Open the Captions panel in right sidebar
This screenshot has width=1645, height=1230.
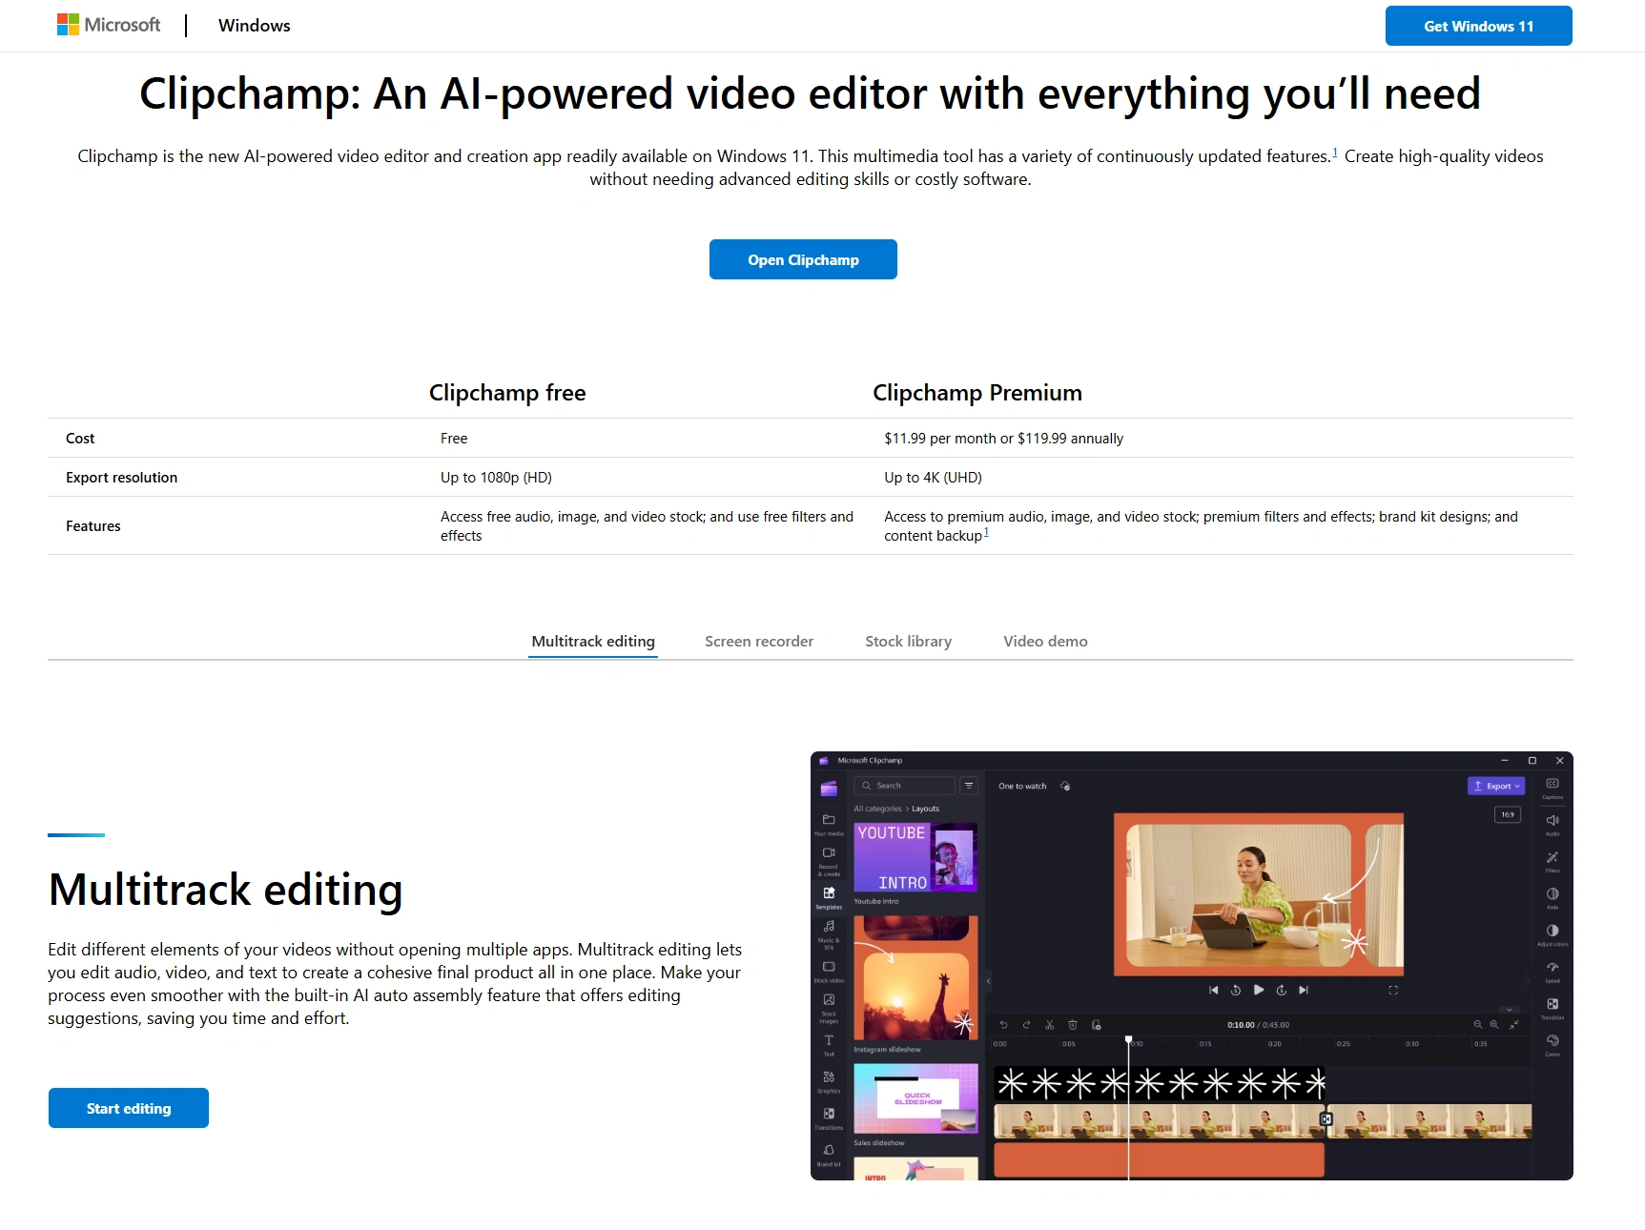pos(1552,788)
